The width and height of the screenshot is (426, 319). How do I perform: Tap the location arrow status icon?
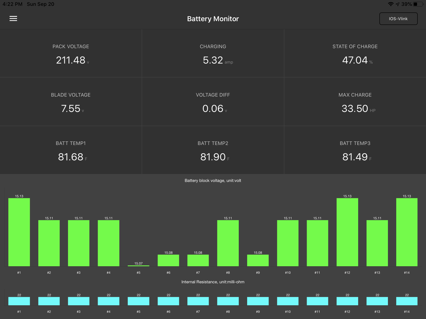398,4
